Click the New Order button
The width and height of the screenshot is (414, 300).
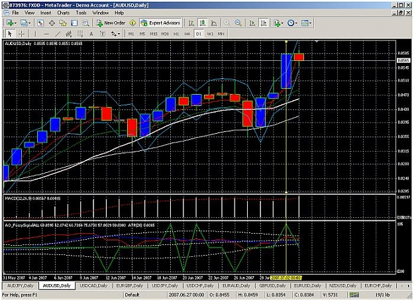pos(111,23)
